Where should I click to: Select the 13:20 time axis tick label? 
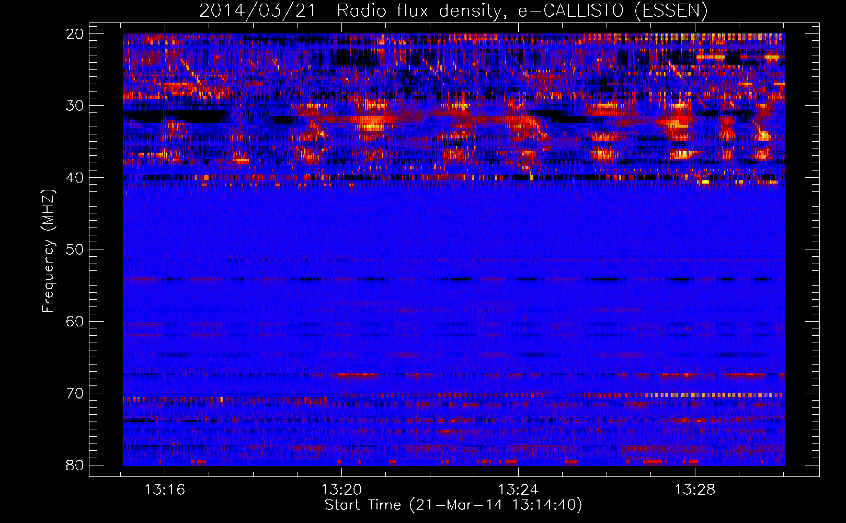coord(341,490)
